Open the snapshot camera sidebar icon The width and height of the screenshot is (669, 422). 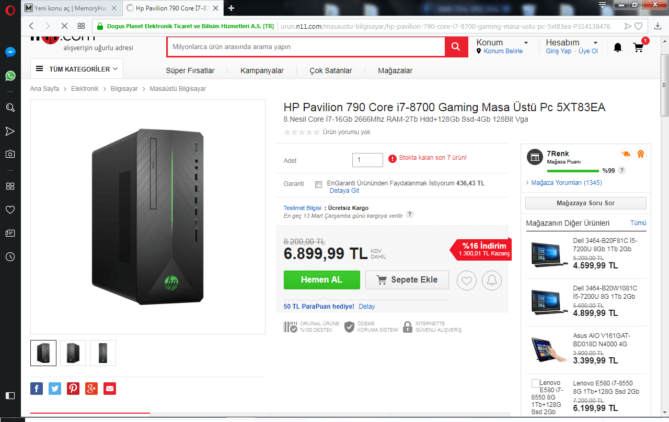[x=10, y=154]
